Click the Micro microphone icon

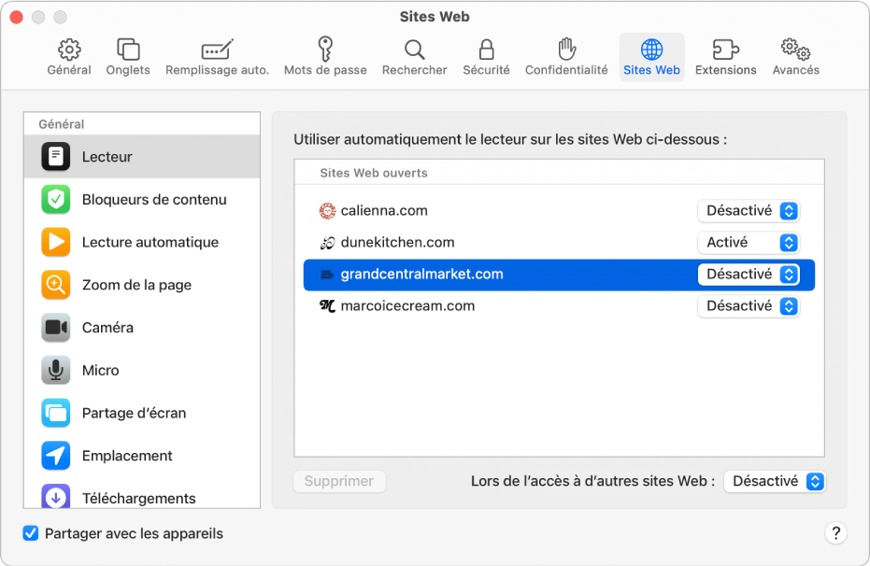(56, 370)
